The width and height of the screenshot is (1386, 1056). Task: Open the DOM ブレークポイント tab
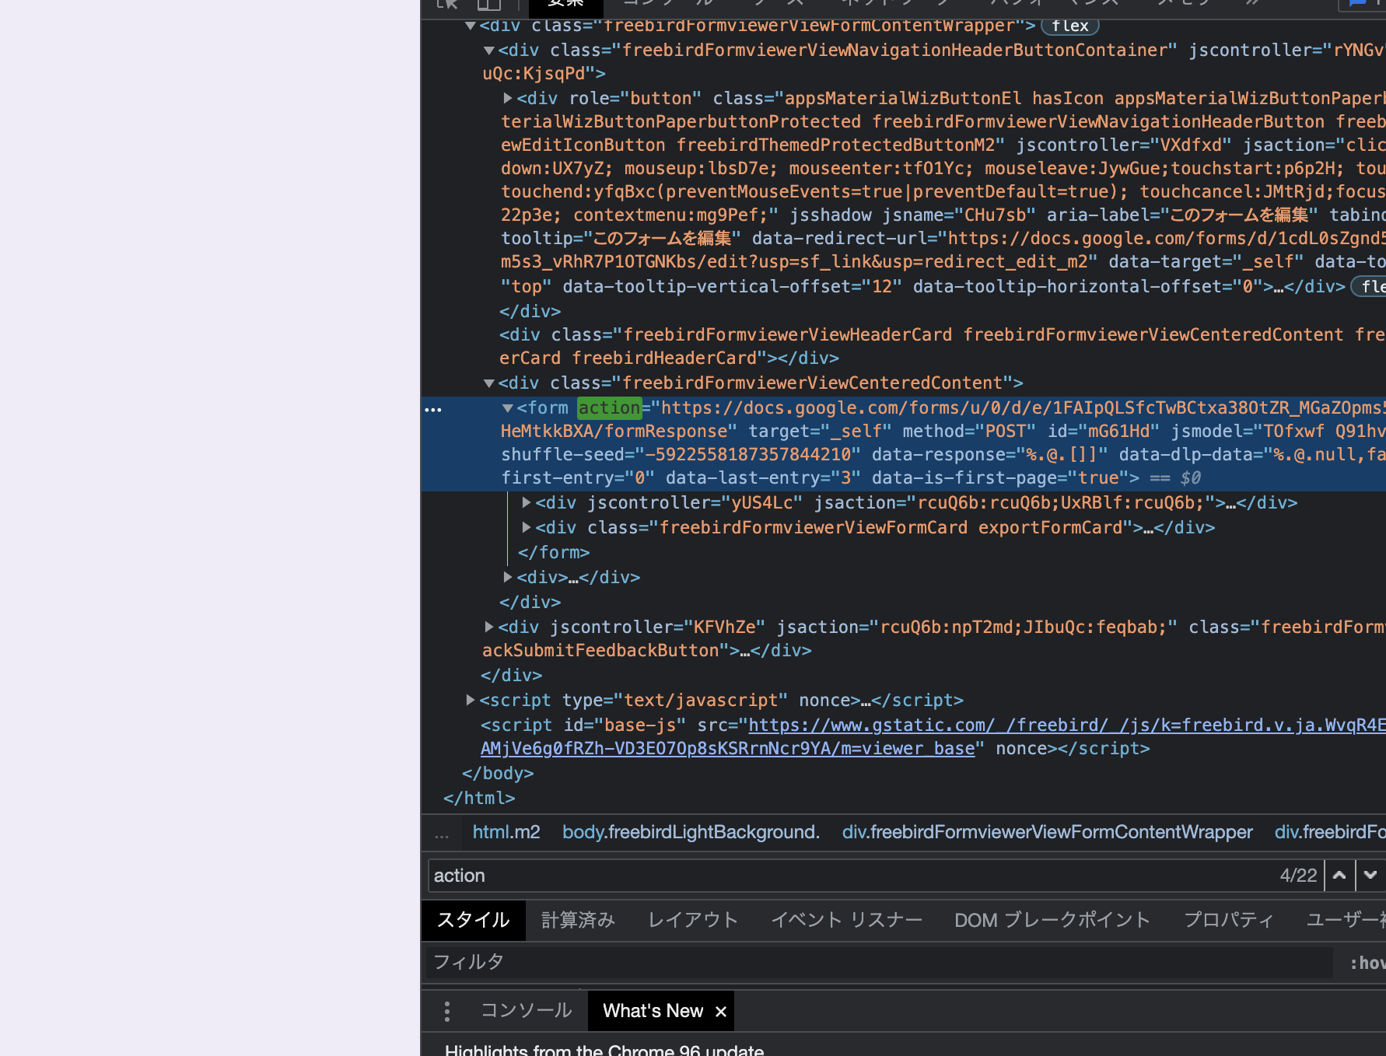tap(1052, 921)
